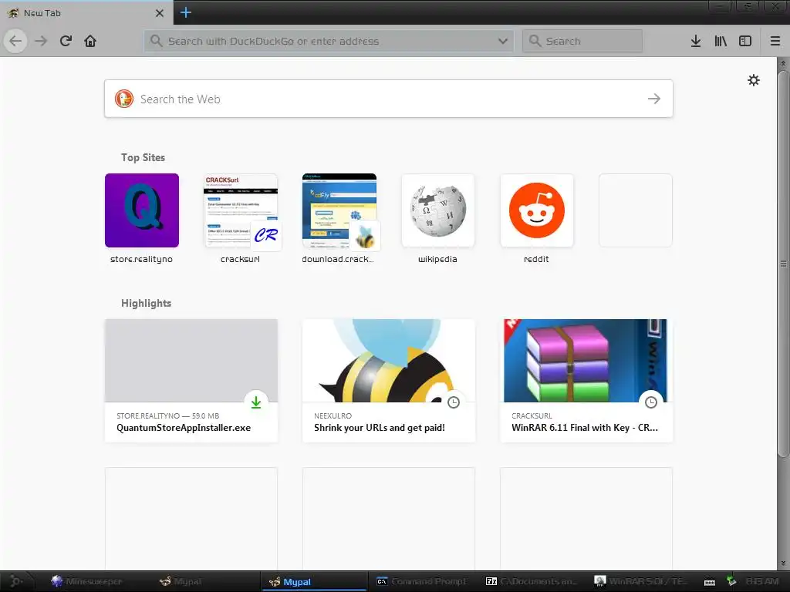Click the CRACKSURL source label
This screenshot has width=790, height=592.
point(532,415)
